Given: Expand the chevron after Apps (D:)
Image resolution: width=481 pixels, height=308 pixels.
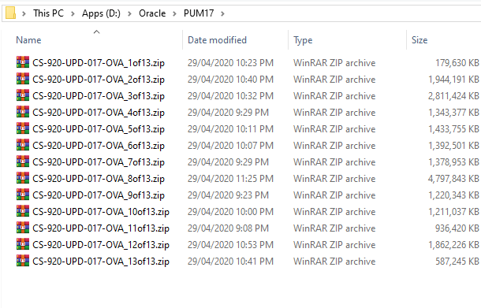Looking at the screenshot, I should [x=129, y=13].
